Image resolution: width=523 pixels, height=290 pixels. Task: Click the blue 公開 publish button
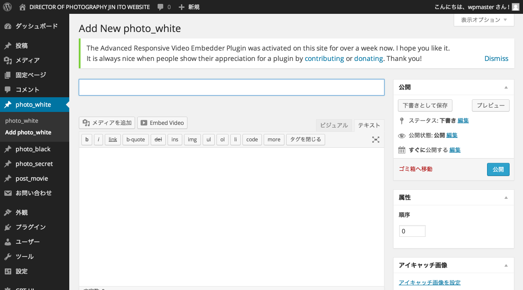(x=498, y=169)
